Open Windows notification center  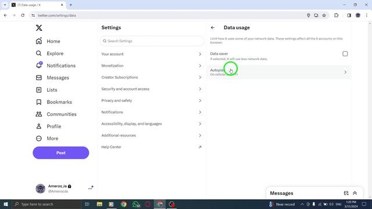364,204
